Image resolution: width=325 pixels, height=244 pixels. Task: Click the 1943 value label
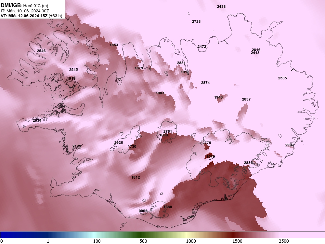click(x=218, y=97)
